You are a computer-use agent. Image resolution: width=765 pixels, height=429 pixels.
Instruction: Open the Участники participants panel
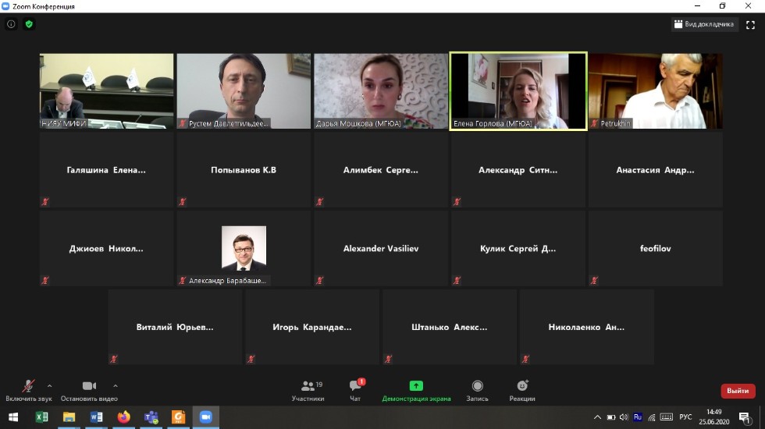308,390
